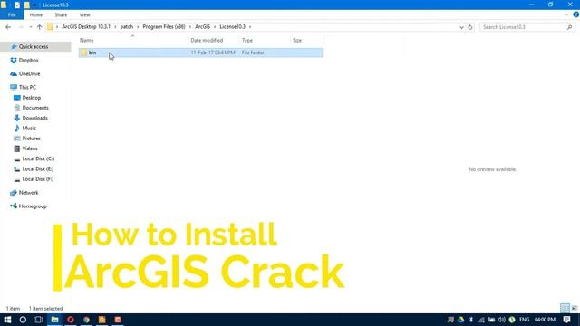
Task: Open the Desktop folder
Action: pyautogui.click(x=32, y=98)
